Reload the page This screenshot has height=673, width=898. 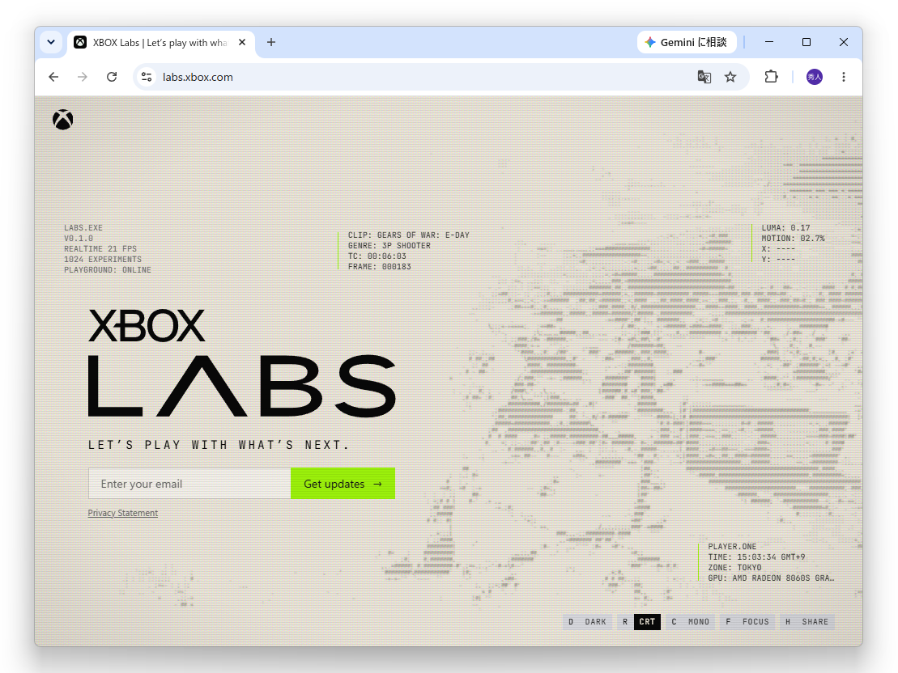pos(112,77)
